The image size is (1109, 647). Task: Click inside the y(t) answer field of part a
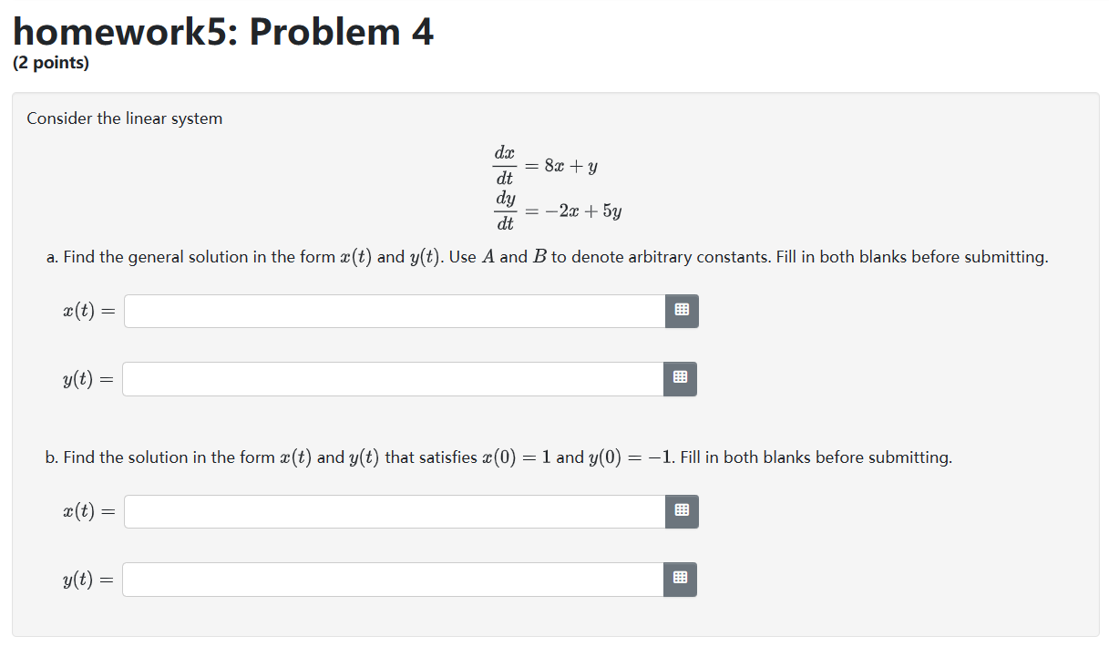[392, 379]
